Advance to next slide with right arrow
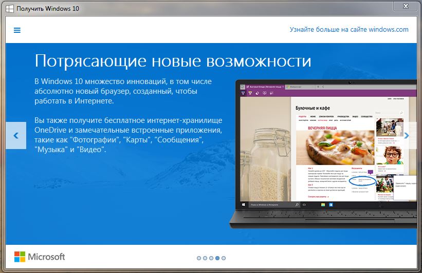 coord(407,135)
